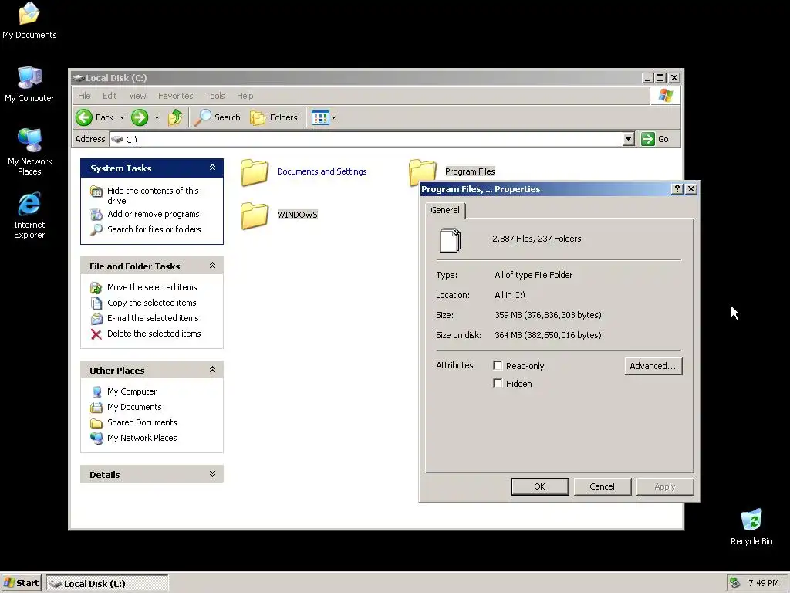Click the green Back arrow button

pyautogui.click(x=84, y=117)
